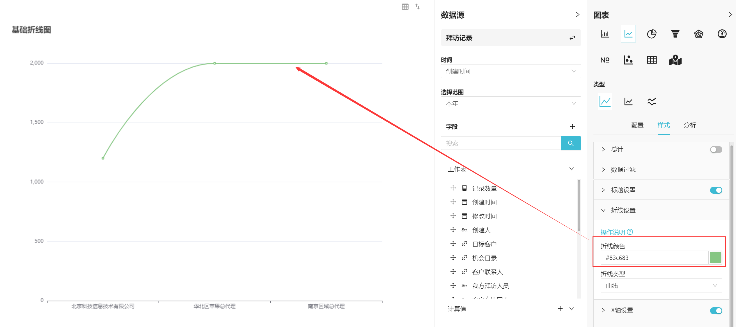
Task: Choose the map chart icon
Action: click(675, 60)
